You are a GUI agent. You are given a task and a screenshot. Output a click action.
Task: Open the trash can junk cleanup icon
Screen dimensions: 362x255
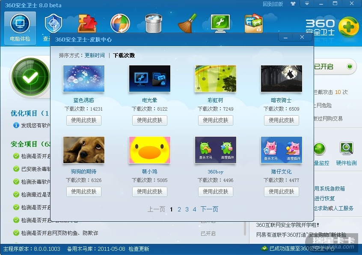(154, 23)
